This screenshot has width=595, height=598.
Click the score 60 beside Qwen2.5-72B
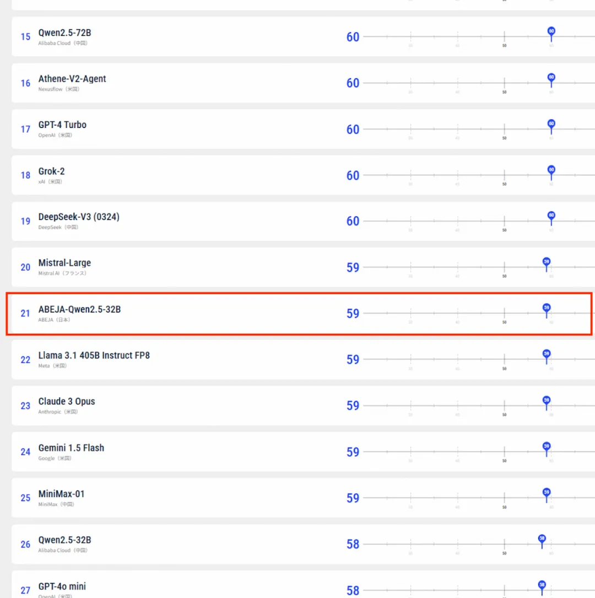(x=353, y=37)
